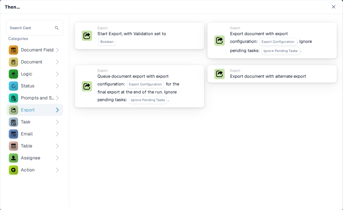Expand the Table category chevron
343x210 pixels.
[x=57, y=146]
